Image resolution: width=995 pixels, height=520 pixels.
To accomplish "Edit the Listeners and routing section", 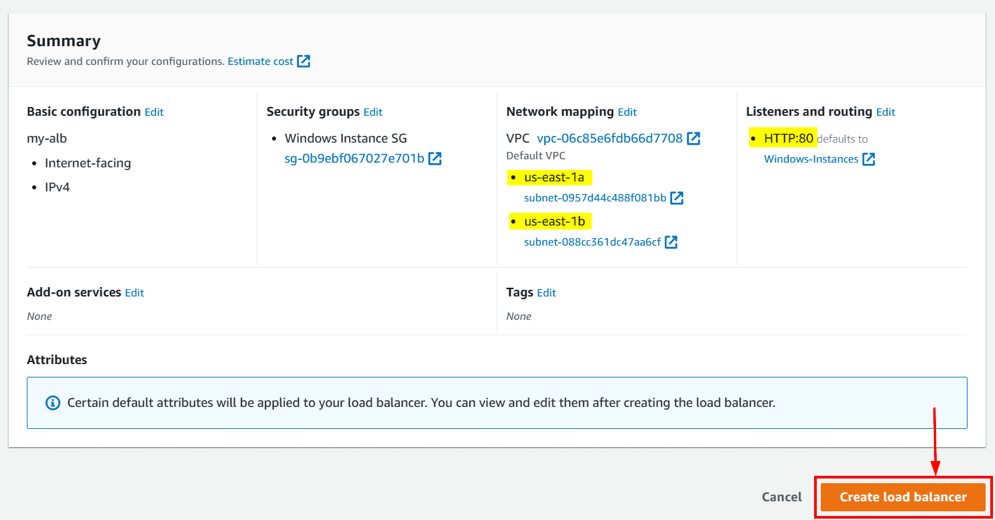I will coord(886,112).
